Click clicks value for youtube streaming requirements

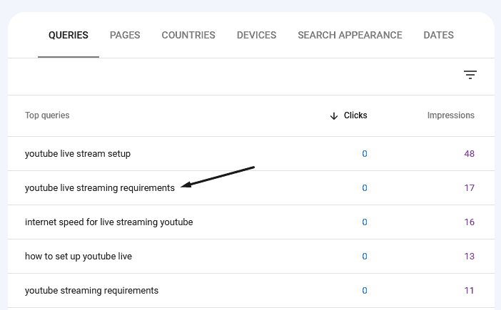pos(365,291)
